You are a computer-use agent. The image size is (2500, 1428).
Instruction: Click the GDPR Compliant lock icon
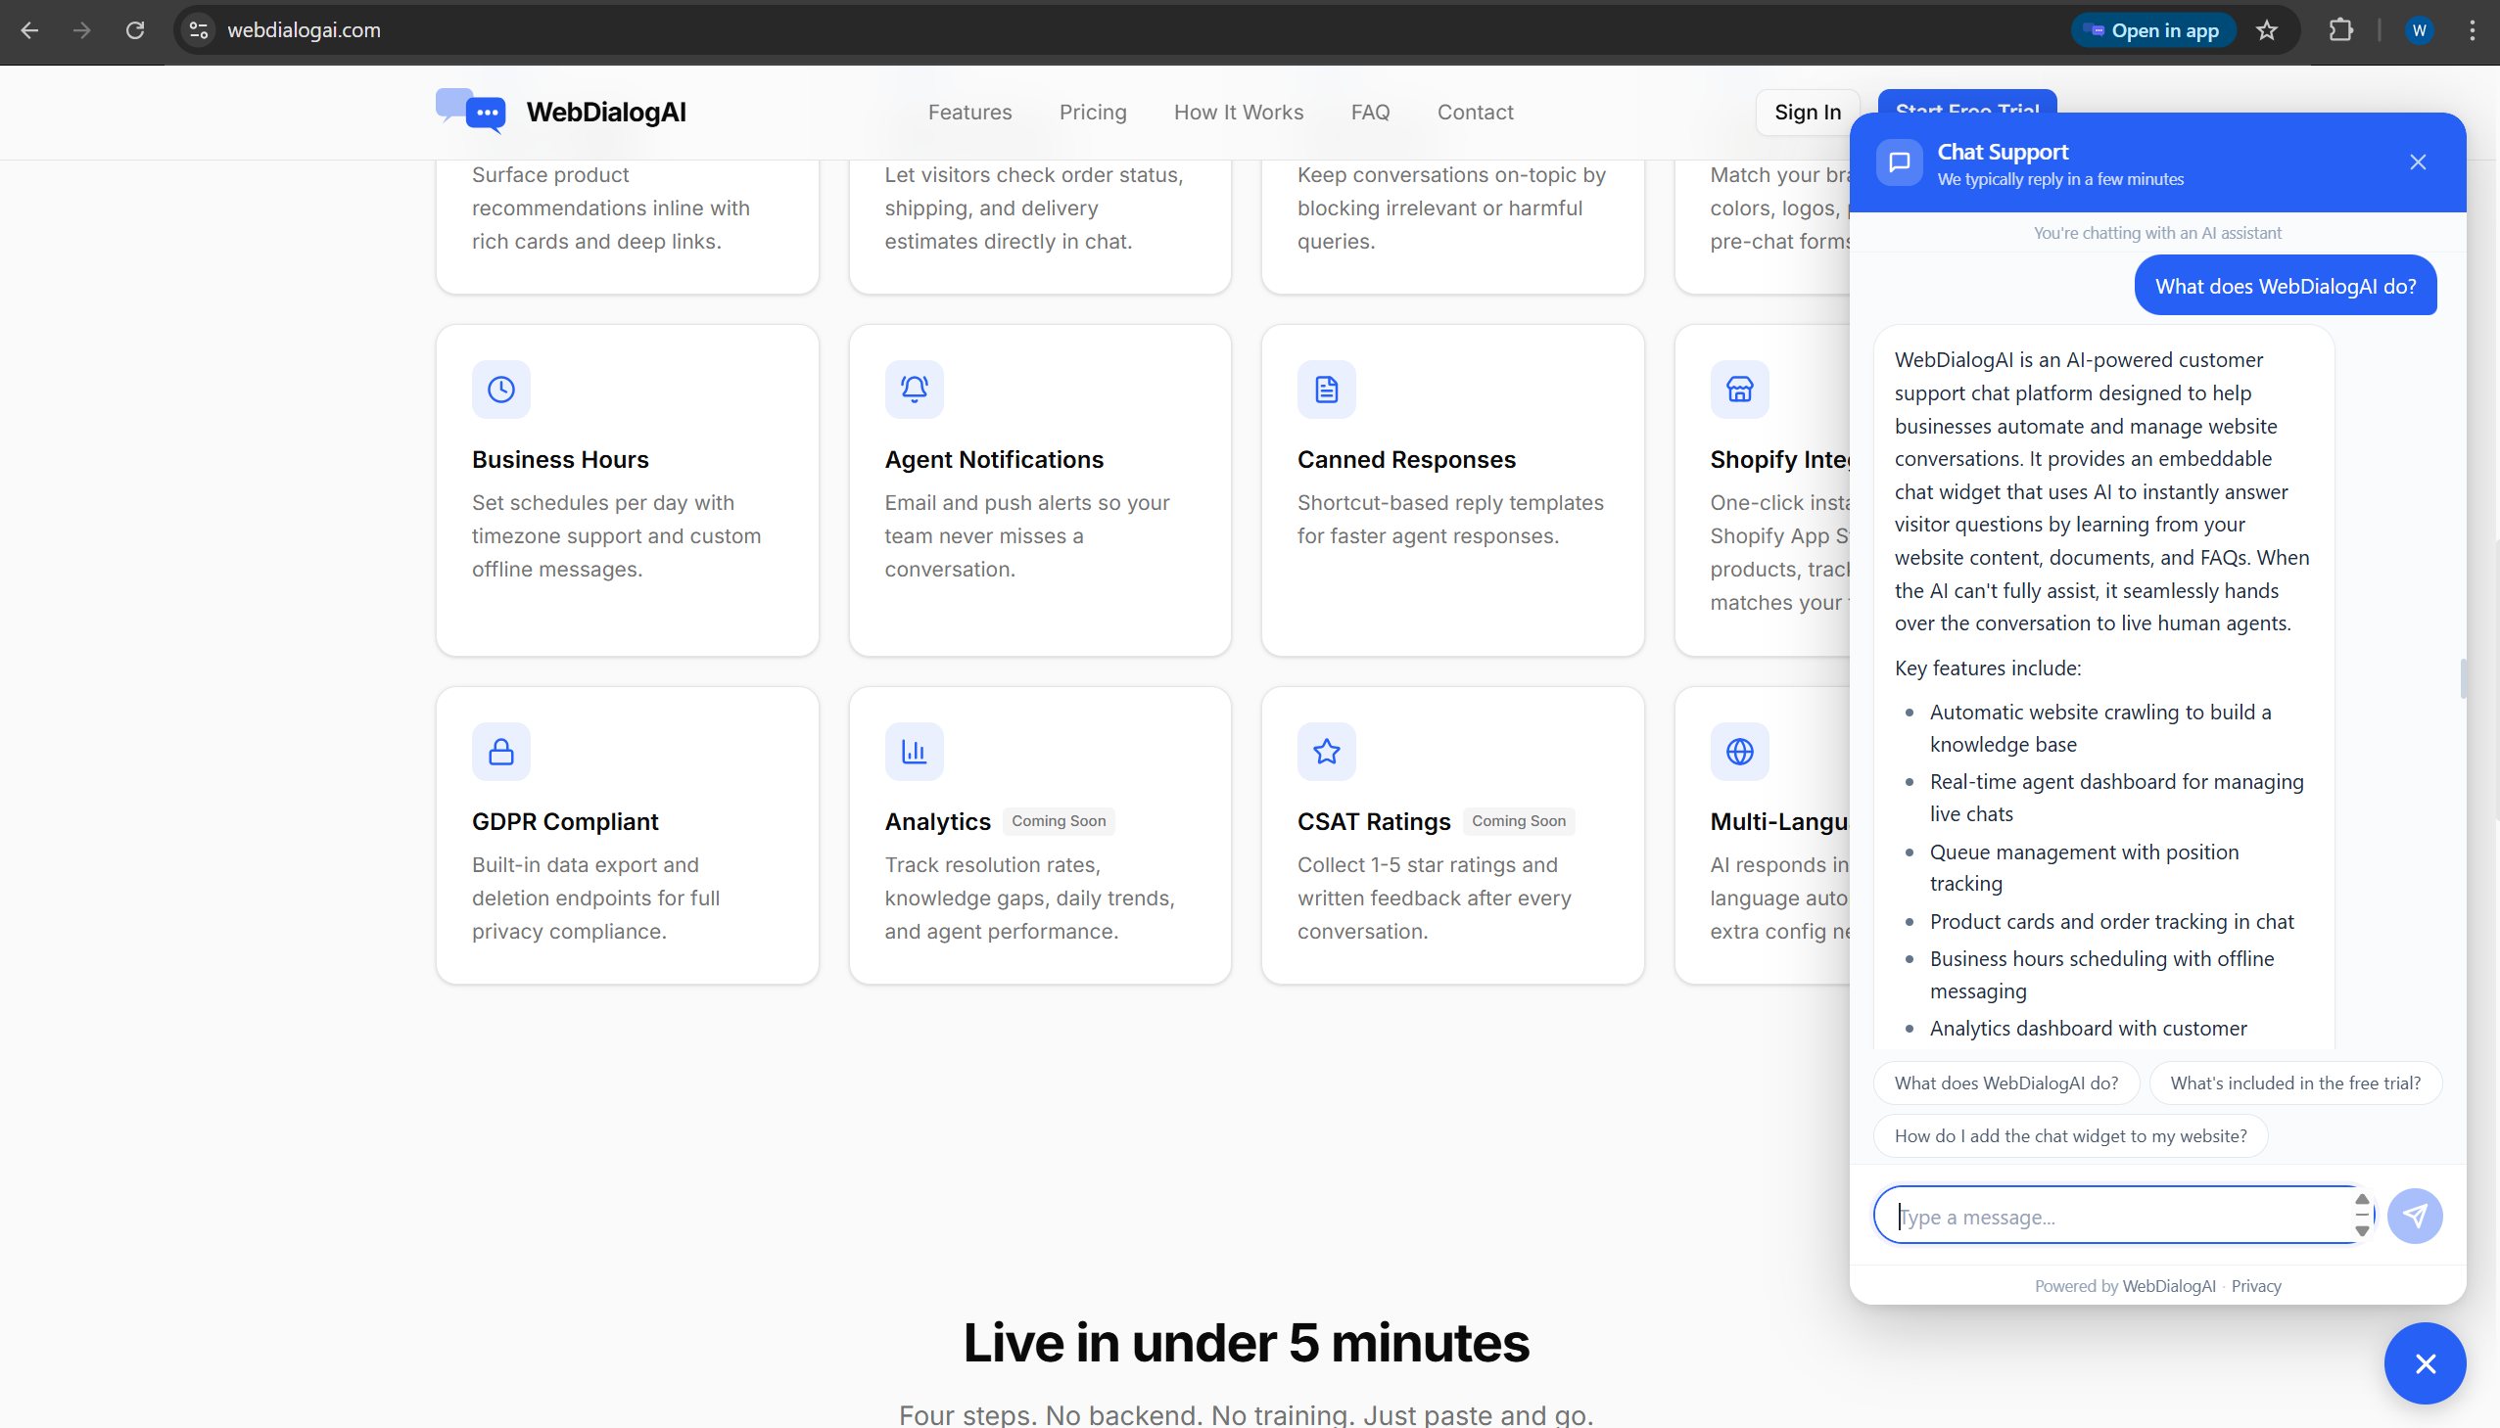tap(501, 752)
